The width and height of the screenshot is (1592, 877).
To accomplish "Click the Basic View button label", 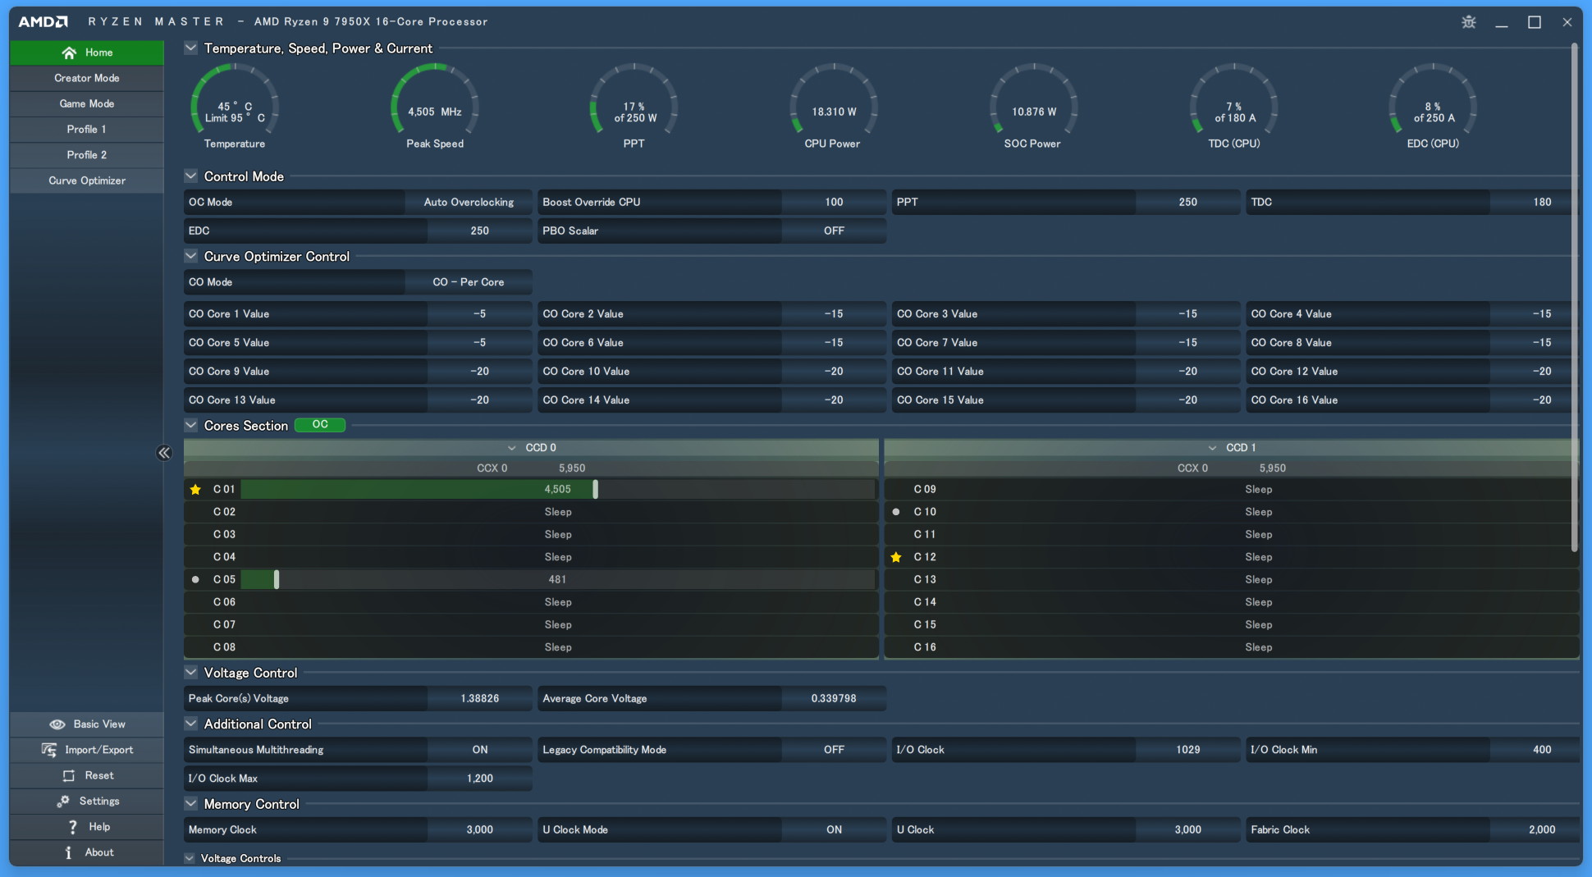I will click(99, 724).
